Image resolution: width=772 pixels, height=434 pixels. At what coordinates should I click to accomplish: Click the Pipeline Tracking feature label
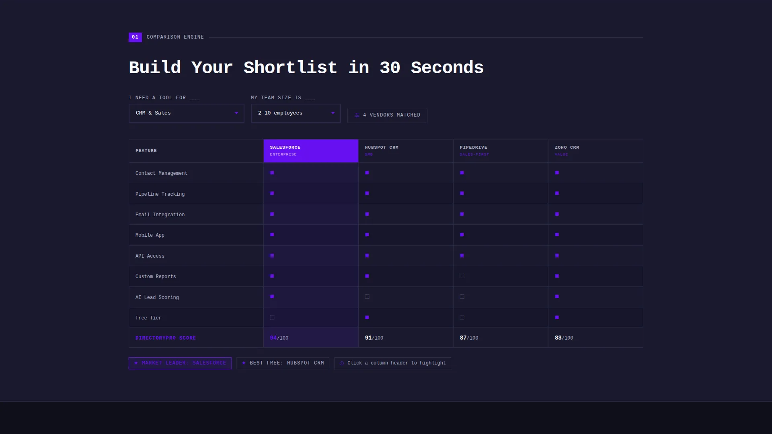[160, 194]
